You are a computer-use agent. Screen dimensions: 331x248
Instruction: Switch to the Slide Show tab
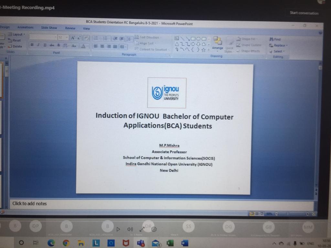(49, 28)
